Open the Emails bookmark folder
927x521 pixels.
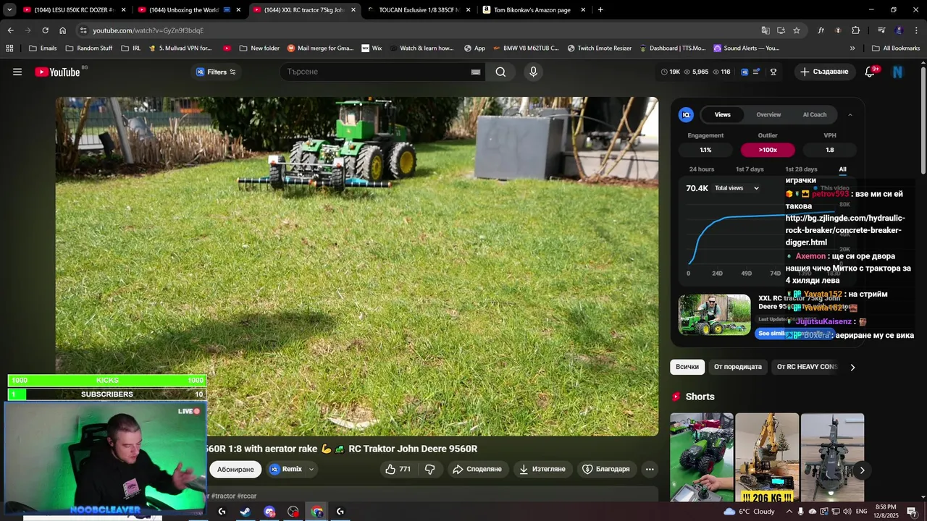[43, 48]
